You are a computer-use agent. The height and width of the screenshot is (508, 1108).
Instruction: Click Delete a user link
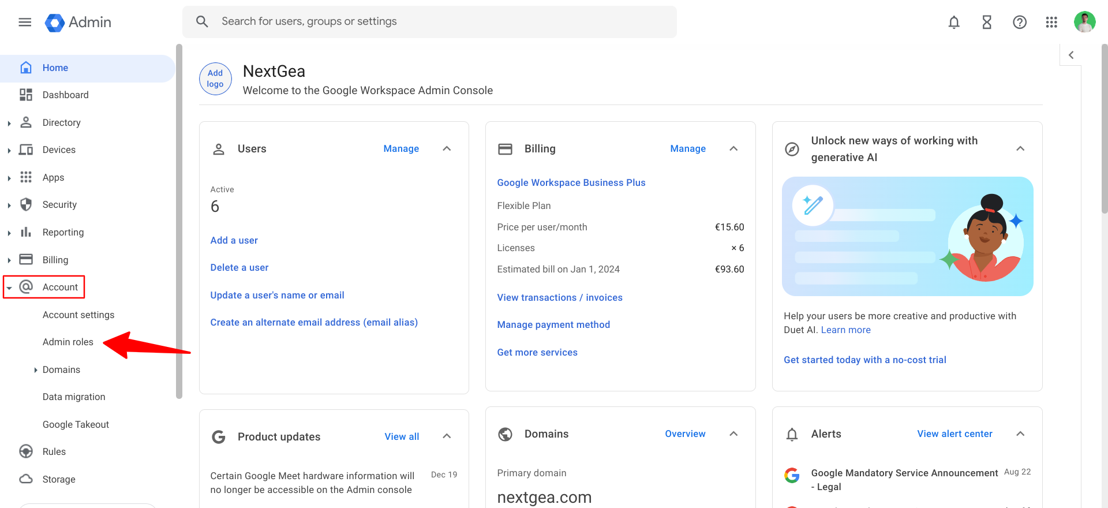[239, 267]
